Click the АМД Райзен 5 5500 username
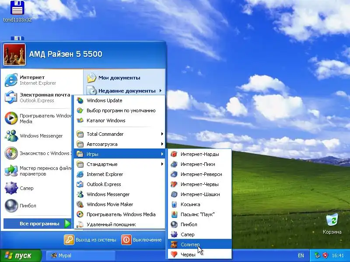Image resolution: width=350 pixels, height=262 pixels. coord(66,54)
